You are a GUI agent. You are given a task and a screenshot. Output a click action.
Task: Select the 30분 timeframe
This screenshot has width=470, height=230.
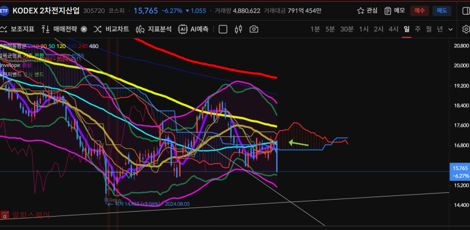(x=347, y=29)
